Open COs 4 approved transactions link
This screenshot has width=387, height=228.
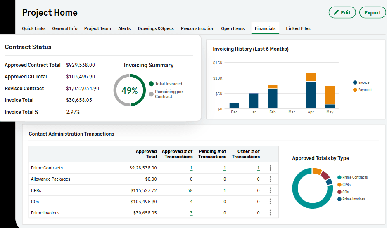click(x=191, y=202)
